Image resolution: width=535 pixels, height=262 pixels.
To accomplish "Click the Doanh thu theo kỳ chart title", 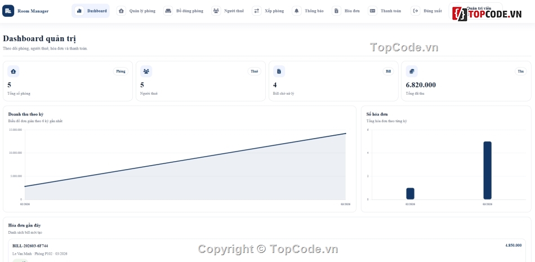I will pyautogui.click(x=26, y=114).
